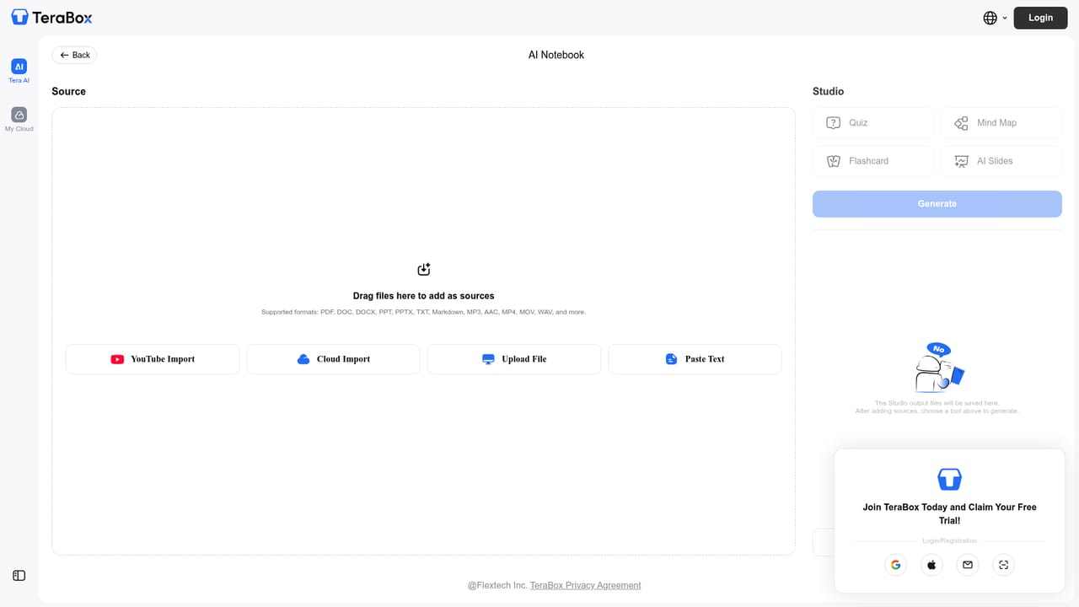
Task: Click the Login button
Action: 1040,18
